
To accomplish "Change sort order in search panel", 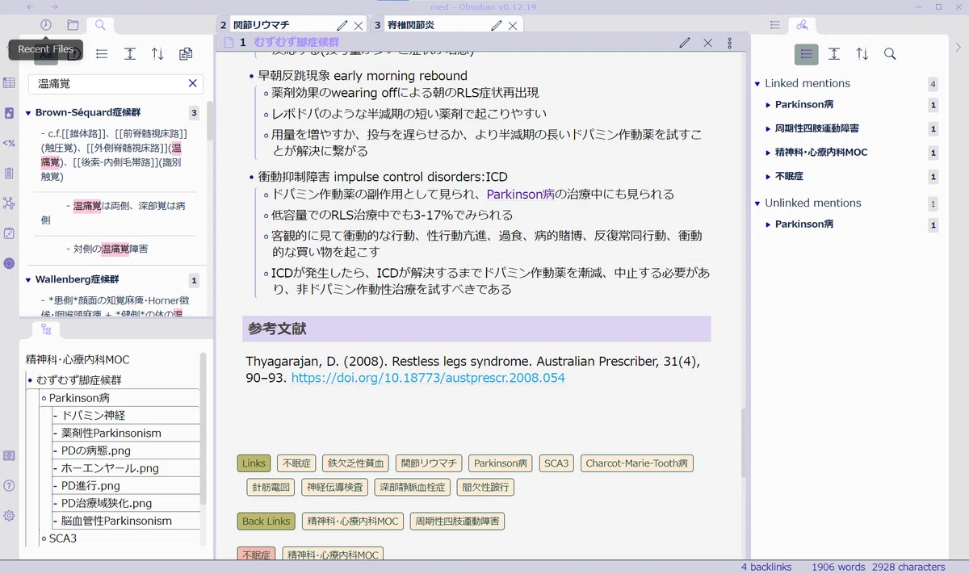I will point(157,54).
